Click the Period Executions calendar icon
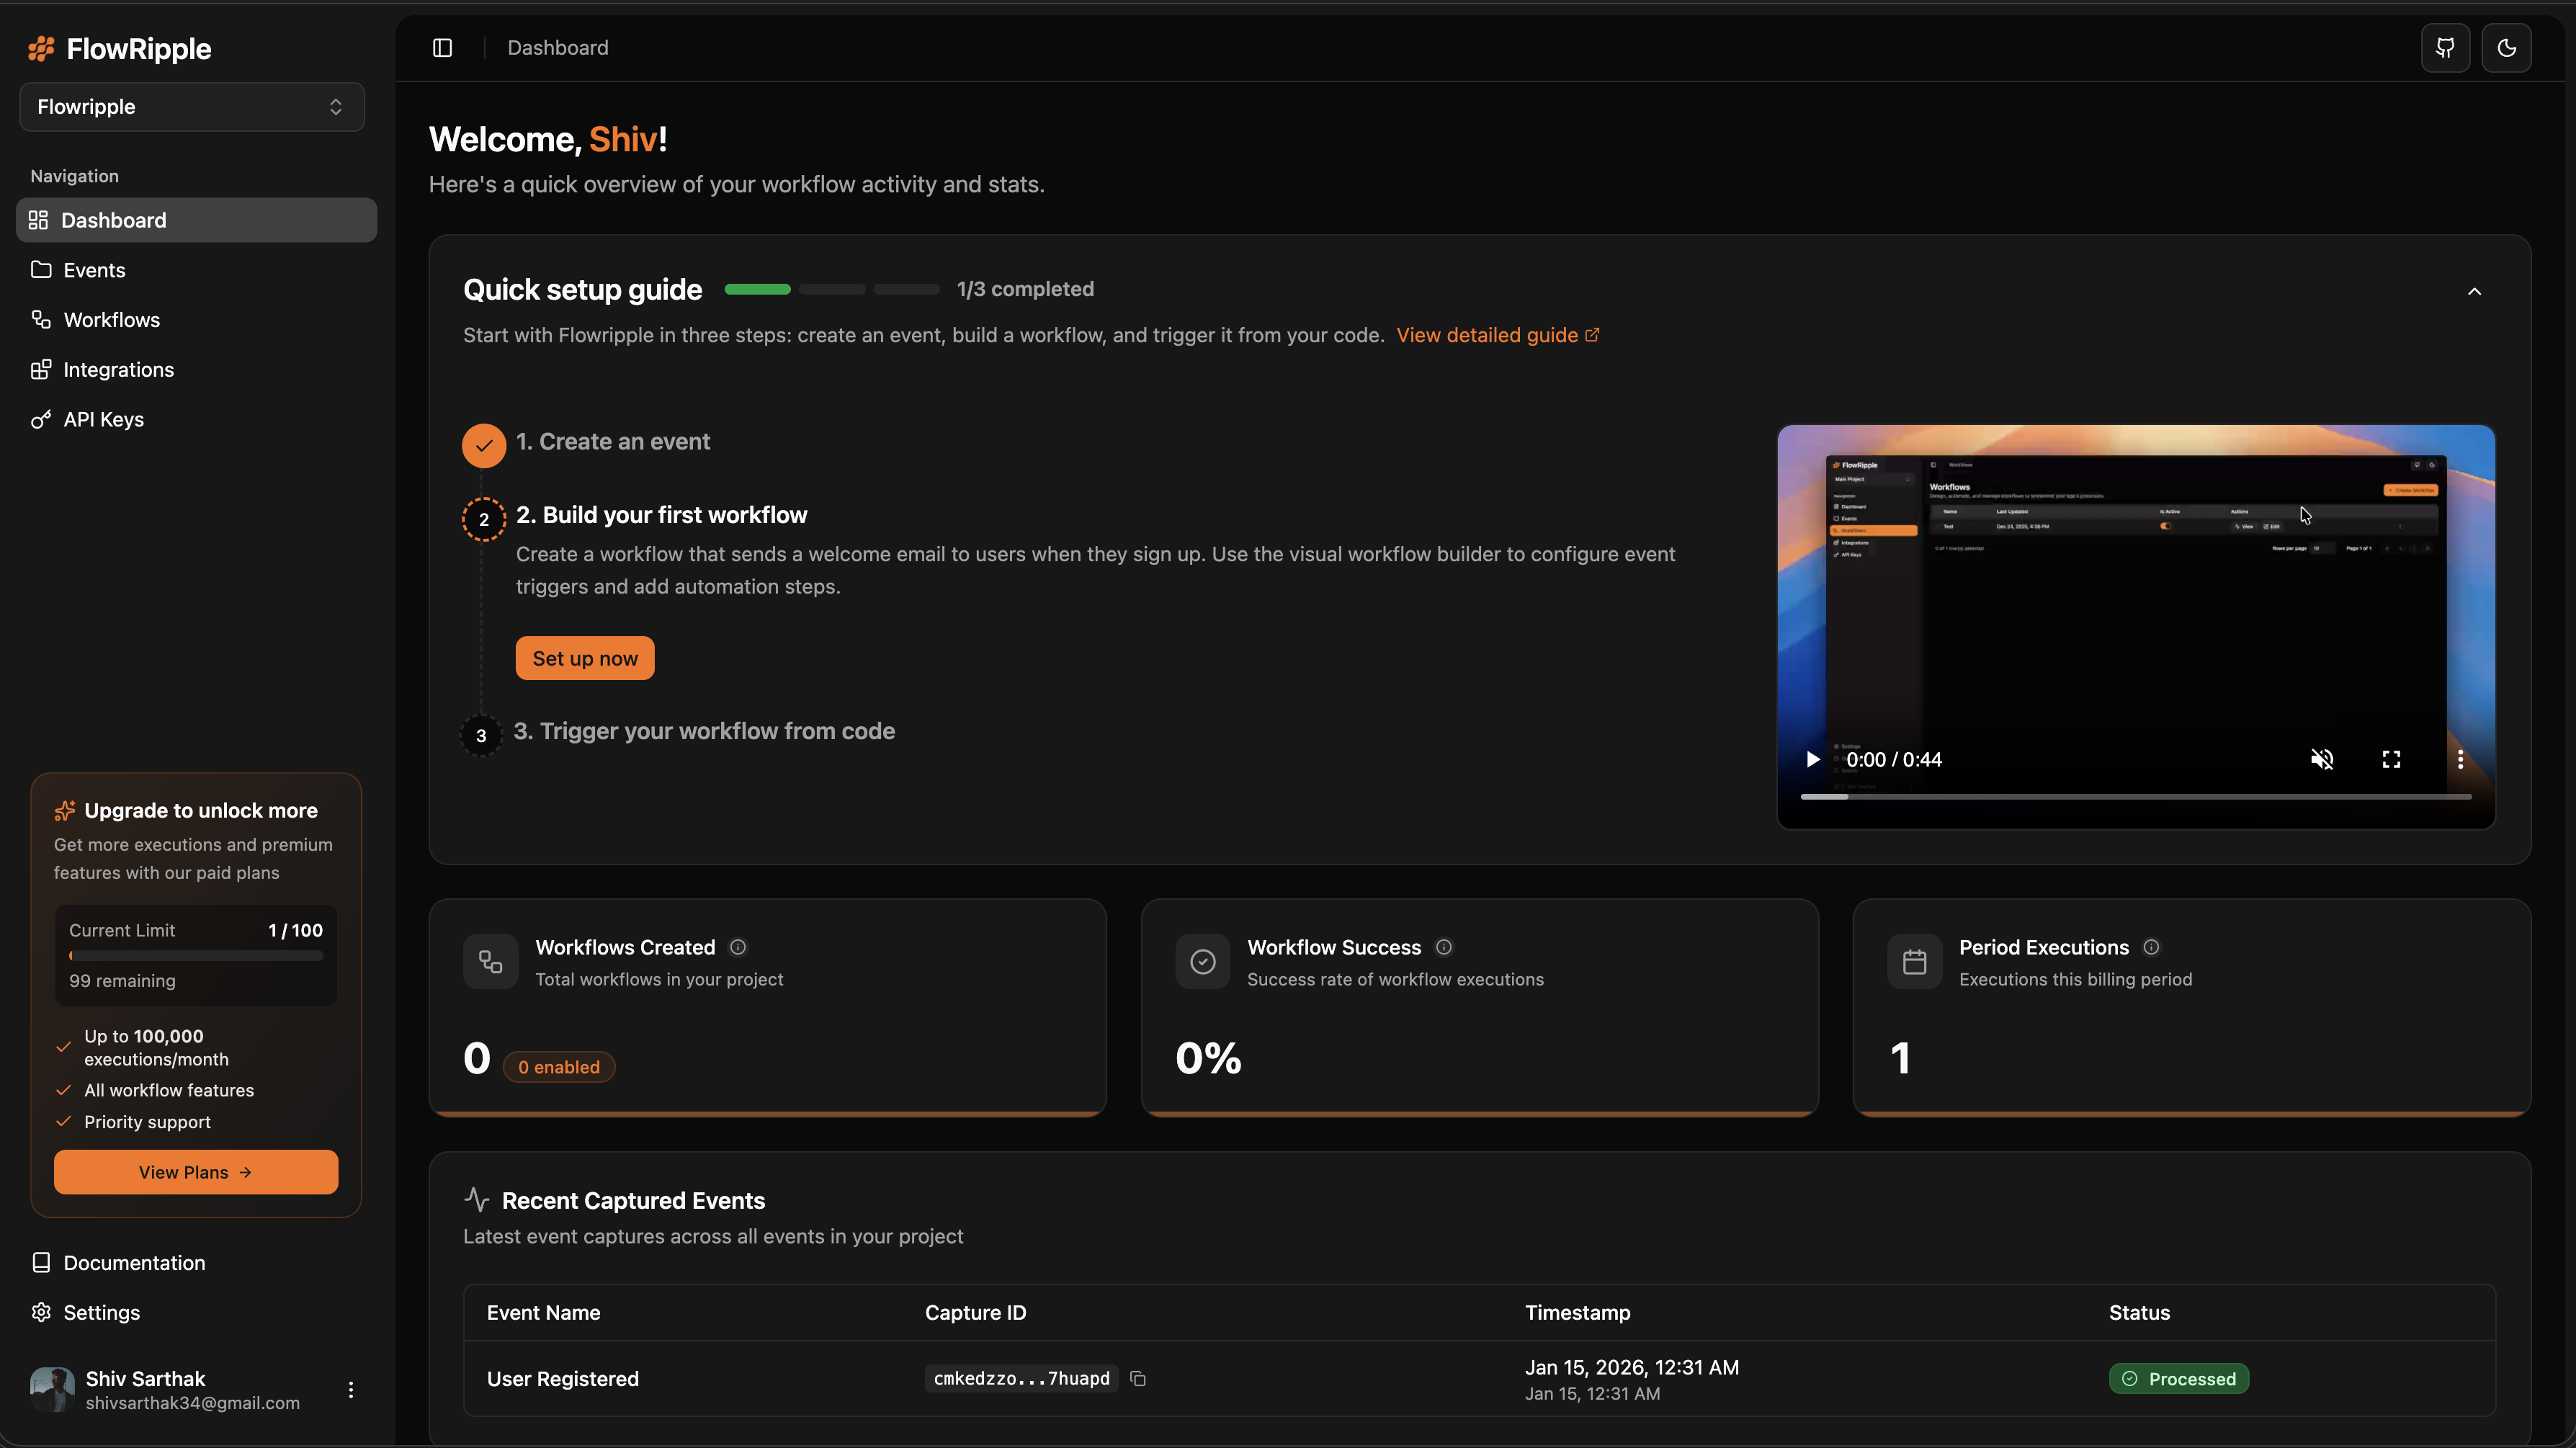 click(1914, 961)
